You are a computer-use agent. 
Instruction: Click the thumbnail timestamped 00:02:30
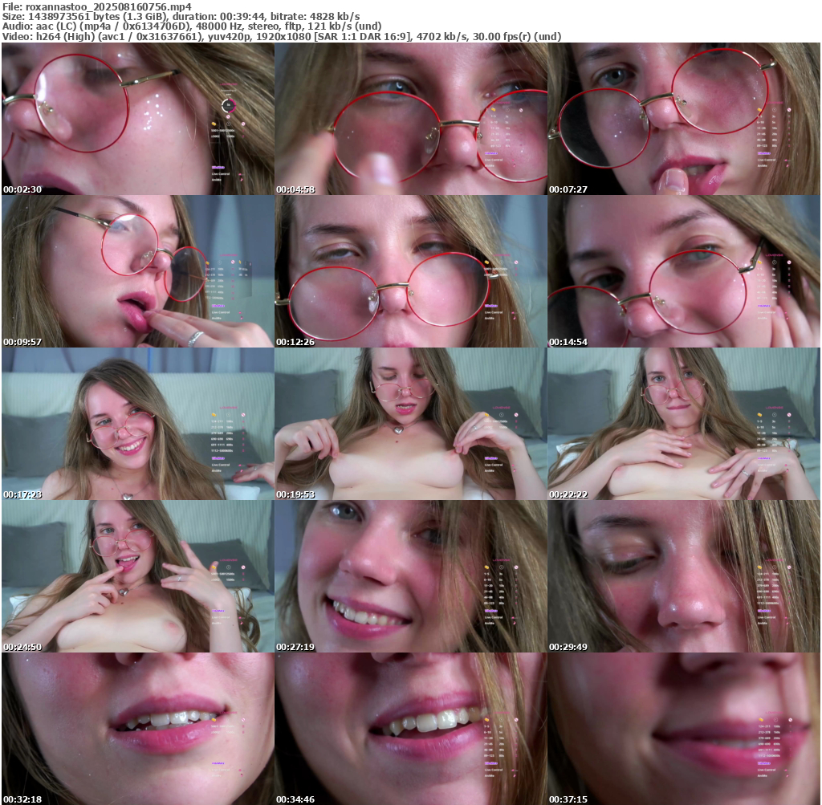tap(137, 119)
